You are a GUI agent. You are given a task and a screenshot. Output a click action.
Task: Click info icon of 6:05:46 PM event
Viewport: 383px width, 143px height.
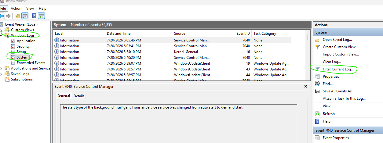(57, 40)
